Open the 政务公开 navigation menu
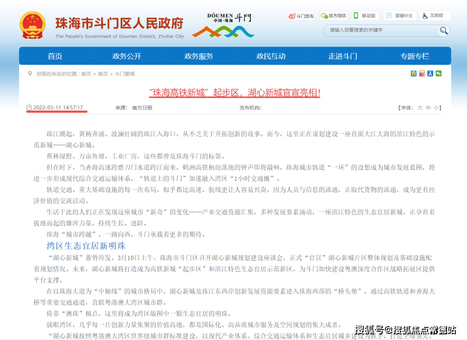The width and height of the screenshot is (467, 340). point(126,56)
